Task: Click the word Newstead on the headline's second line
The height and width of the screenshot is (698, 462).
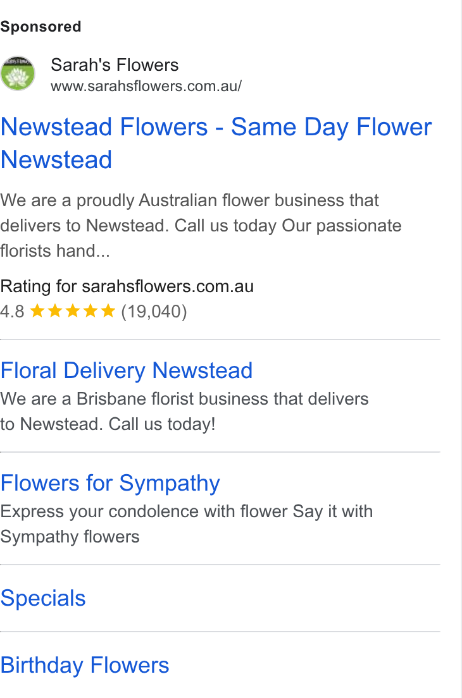Action: point(56,160)
